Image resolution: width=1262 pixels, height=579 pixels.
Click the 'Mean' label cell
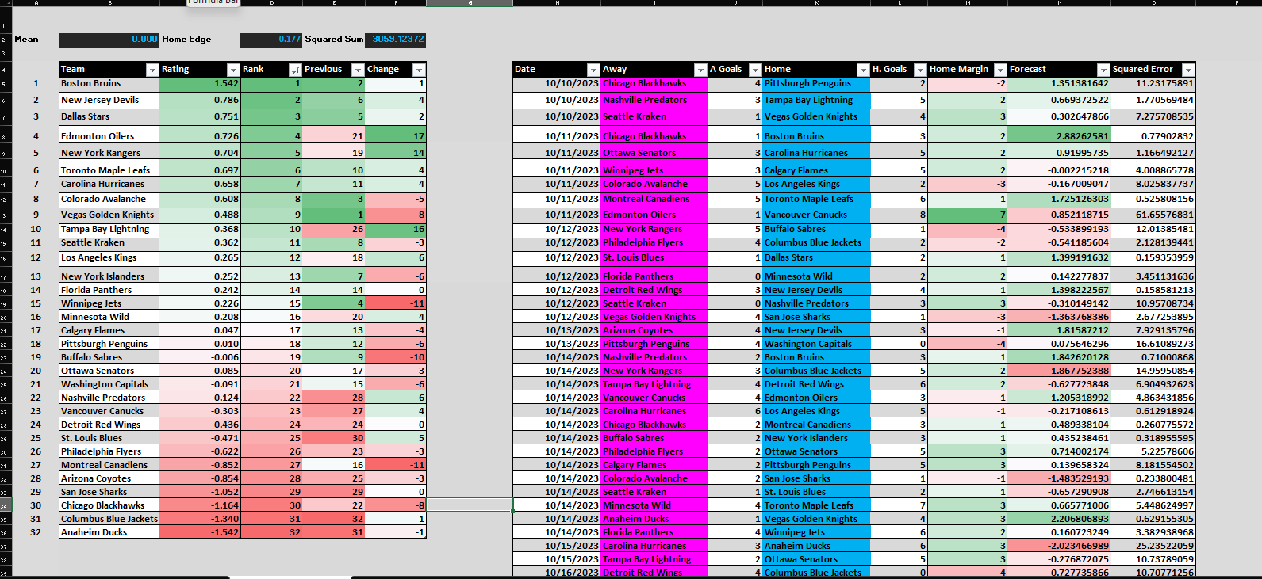pyautogui.click(x=26, y=40)
